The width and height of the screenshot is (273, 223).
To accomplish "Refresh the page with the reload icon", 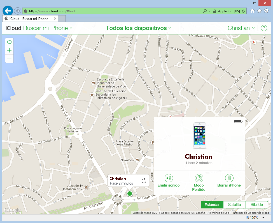I will 243,11.
